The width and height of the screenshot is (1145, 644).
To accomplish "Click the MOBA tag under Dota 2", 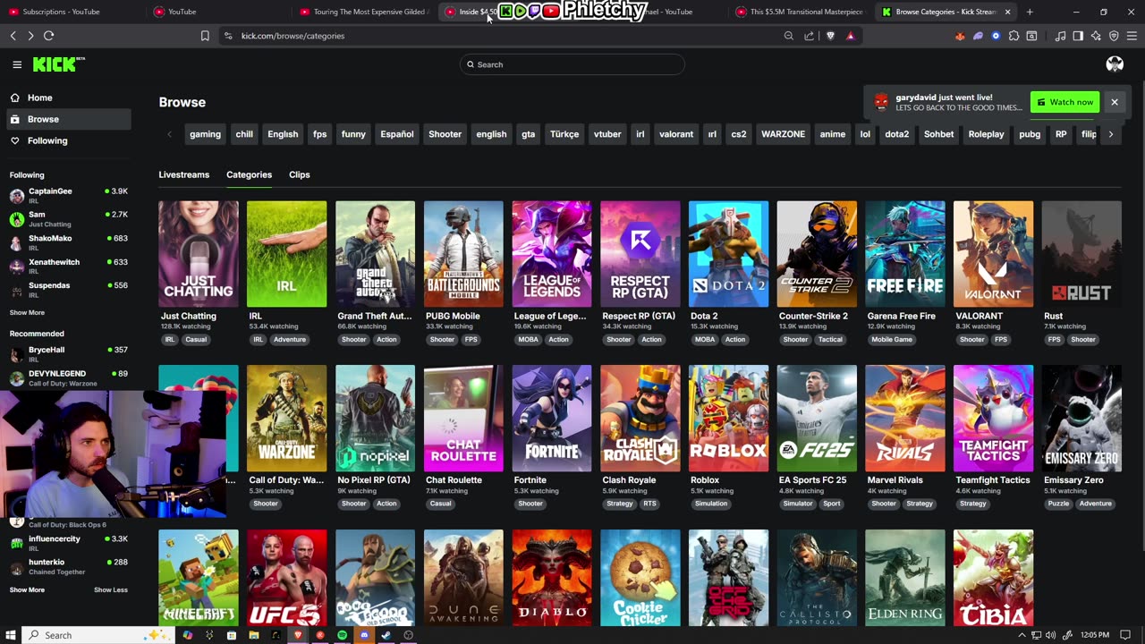I will tap(705, 340).
